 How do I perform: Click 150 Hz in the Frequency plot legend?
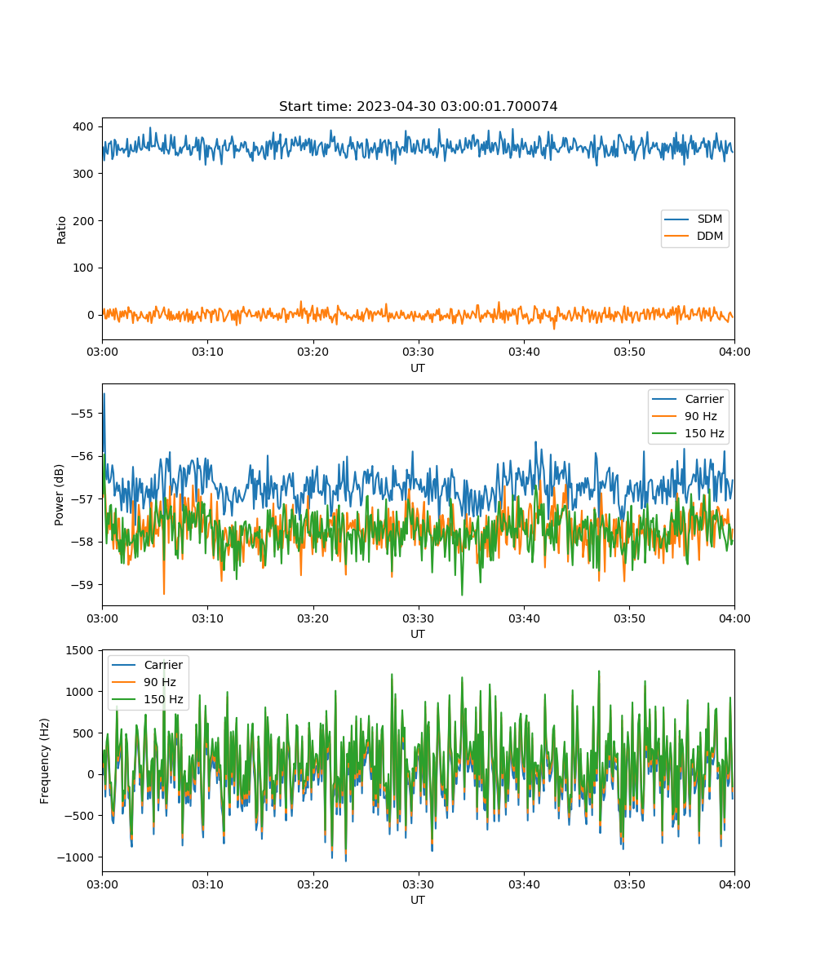(x=163, y=700)
